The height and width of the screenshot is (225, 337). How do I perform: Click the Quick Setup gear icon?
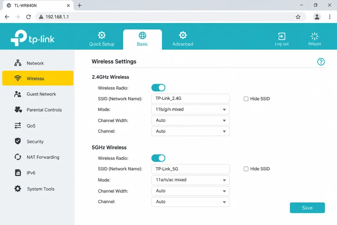point(102,35)
